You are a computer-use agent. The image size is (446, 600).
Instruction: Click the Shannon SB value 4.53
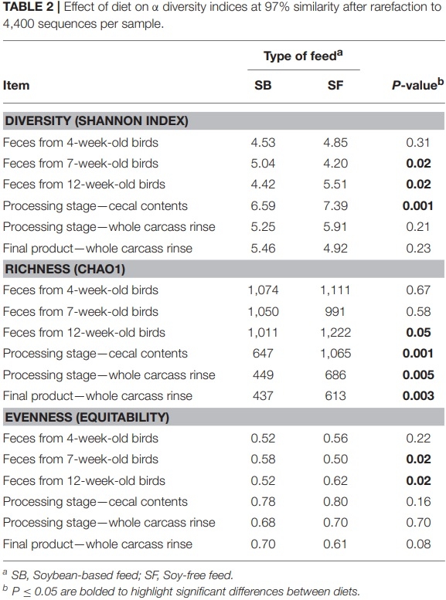tap(263, 142)
